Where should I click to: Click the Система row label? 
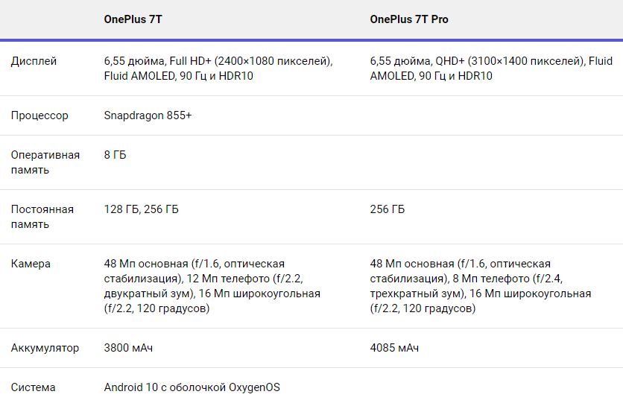[33, 387]
